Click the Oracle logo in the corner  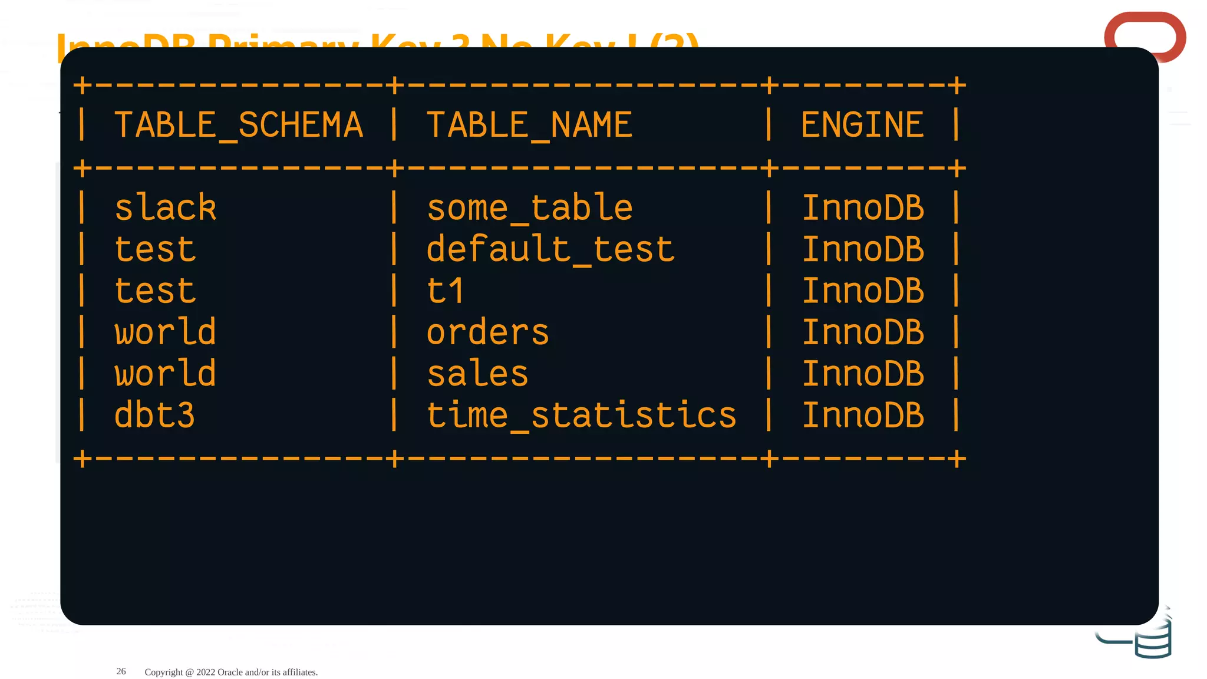pyautogui.click(x=1145, y=37)
